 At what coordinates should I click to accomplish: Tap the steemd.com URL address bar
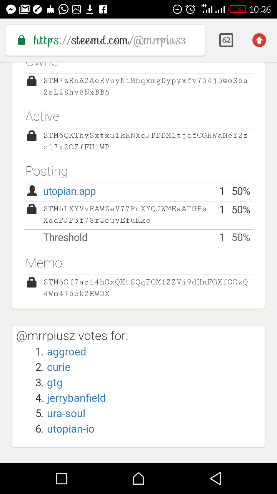coord(105,40)
